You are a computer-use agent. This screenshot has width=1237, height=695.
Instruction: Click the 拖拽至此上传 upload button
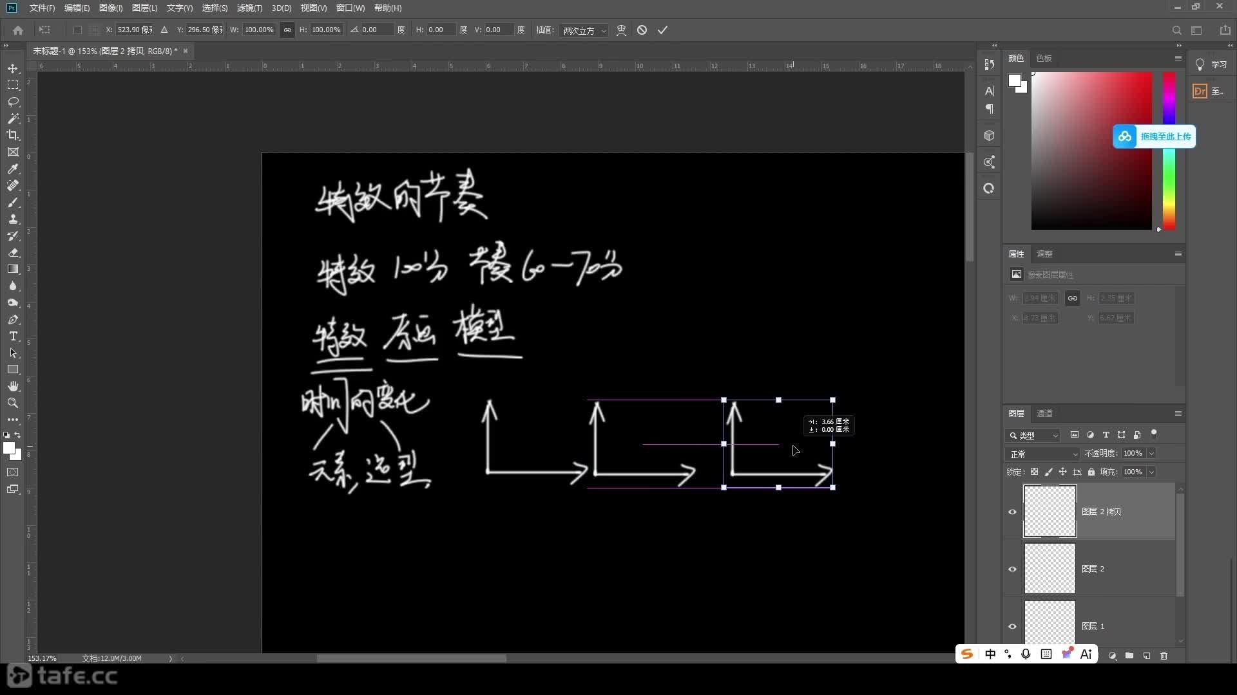point(1155,136)
